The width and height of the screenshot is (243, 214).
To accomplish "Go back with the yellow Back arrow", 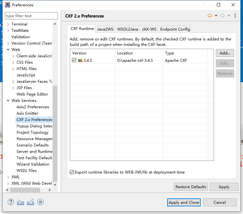I will click(210, 16).
